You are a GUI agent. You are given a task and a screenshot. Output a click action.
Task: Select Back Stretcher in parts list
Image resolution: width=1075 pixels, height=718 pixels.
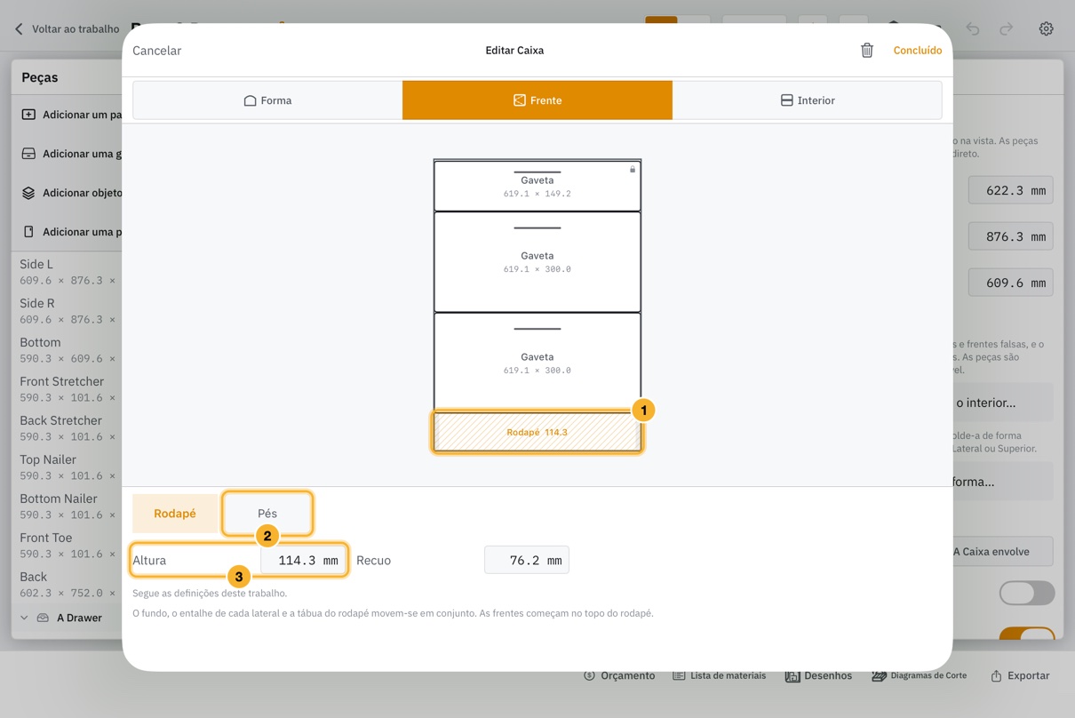68,428
